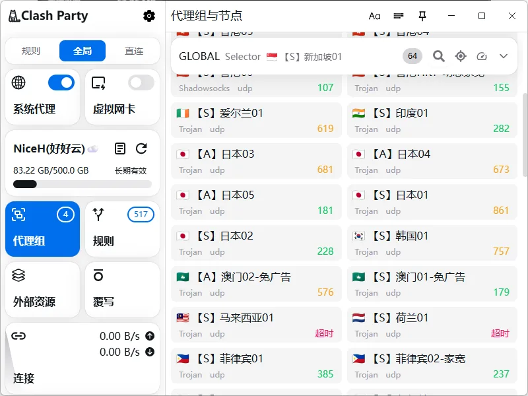The width and height of the screenshot is (528, 396).
Task: Click the 64 node count badge
Action: point(412,56)
